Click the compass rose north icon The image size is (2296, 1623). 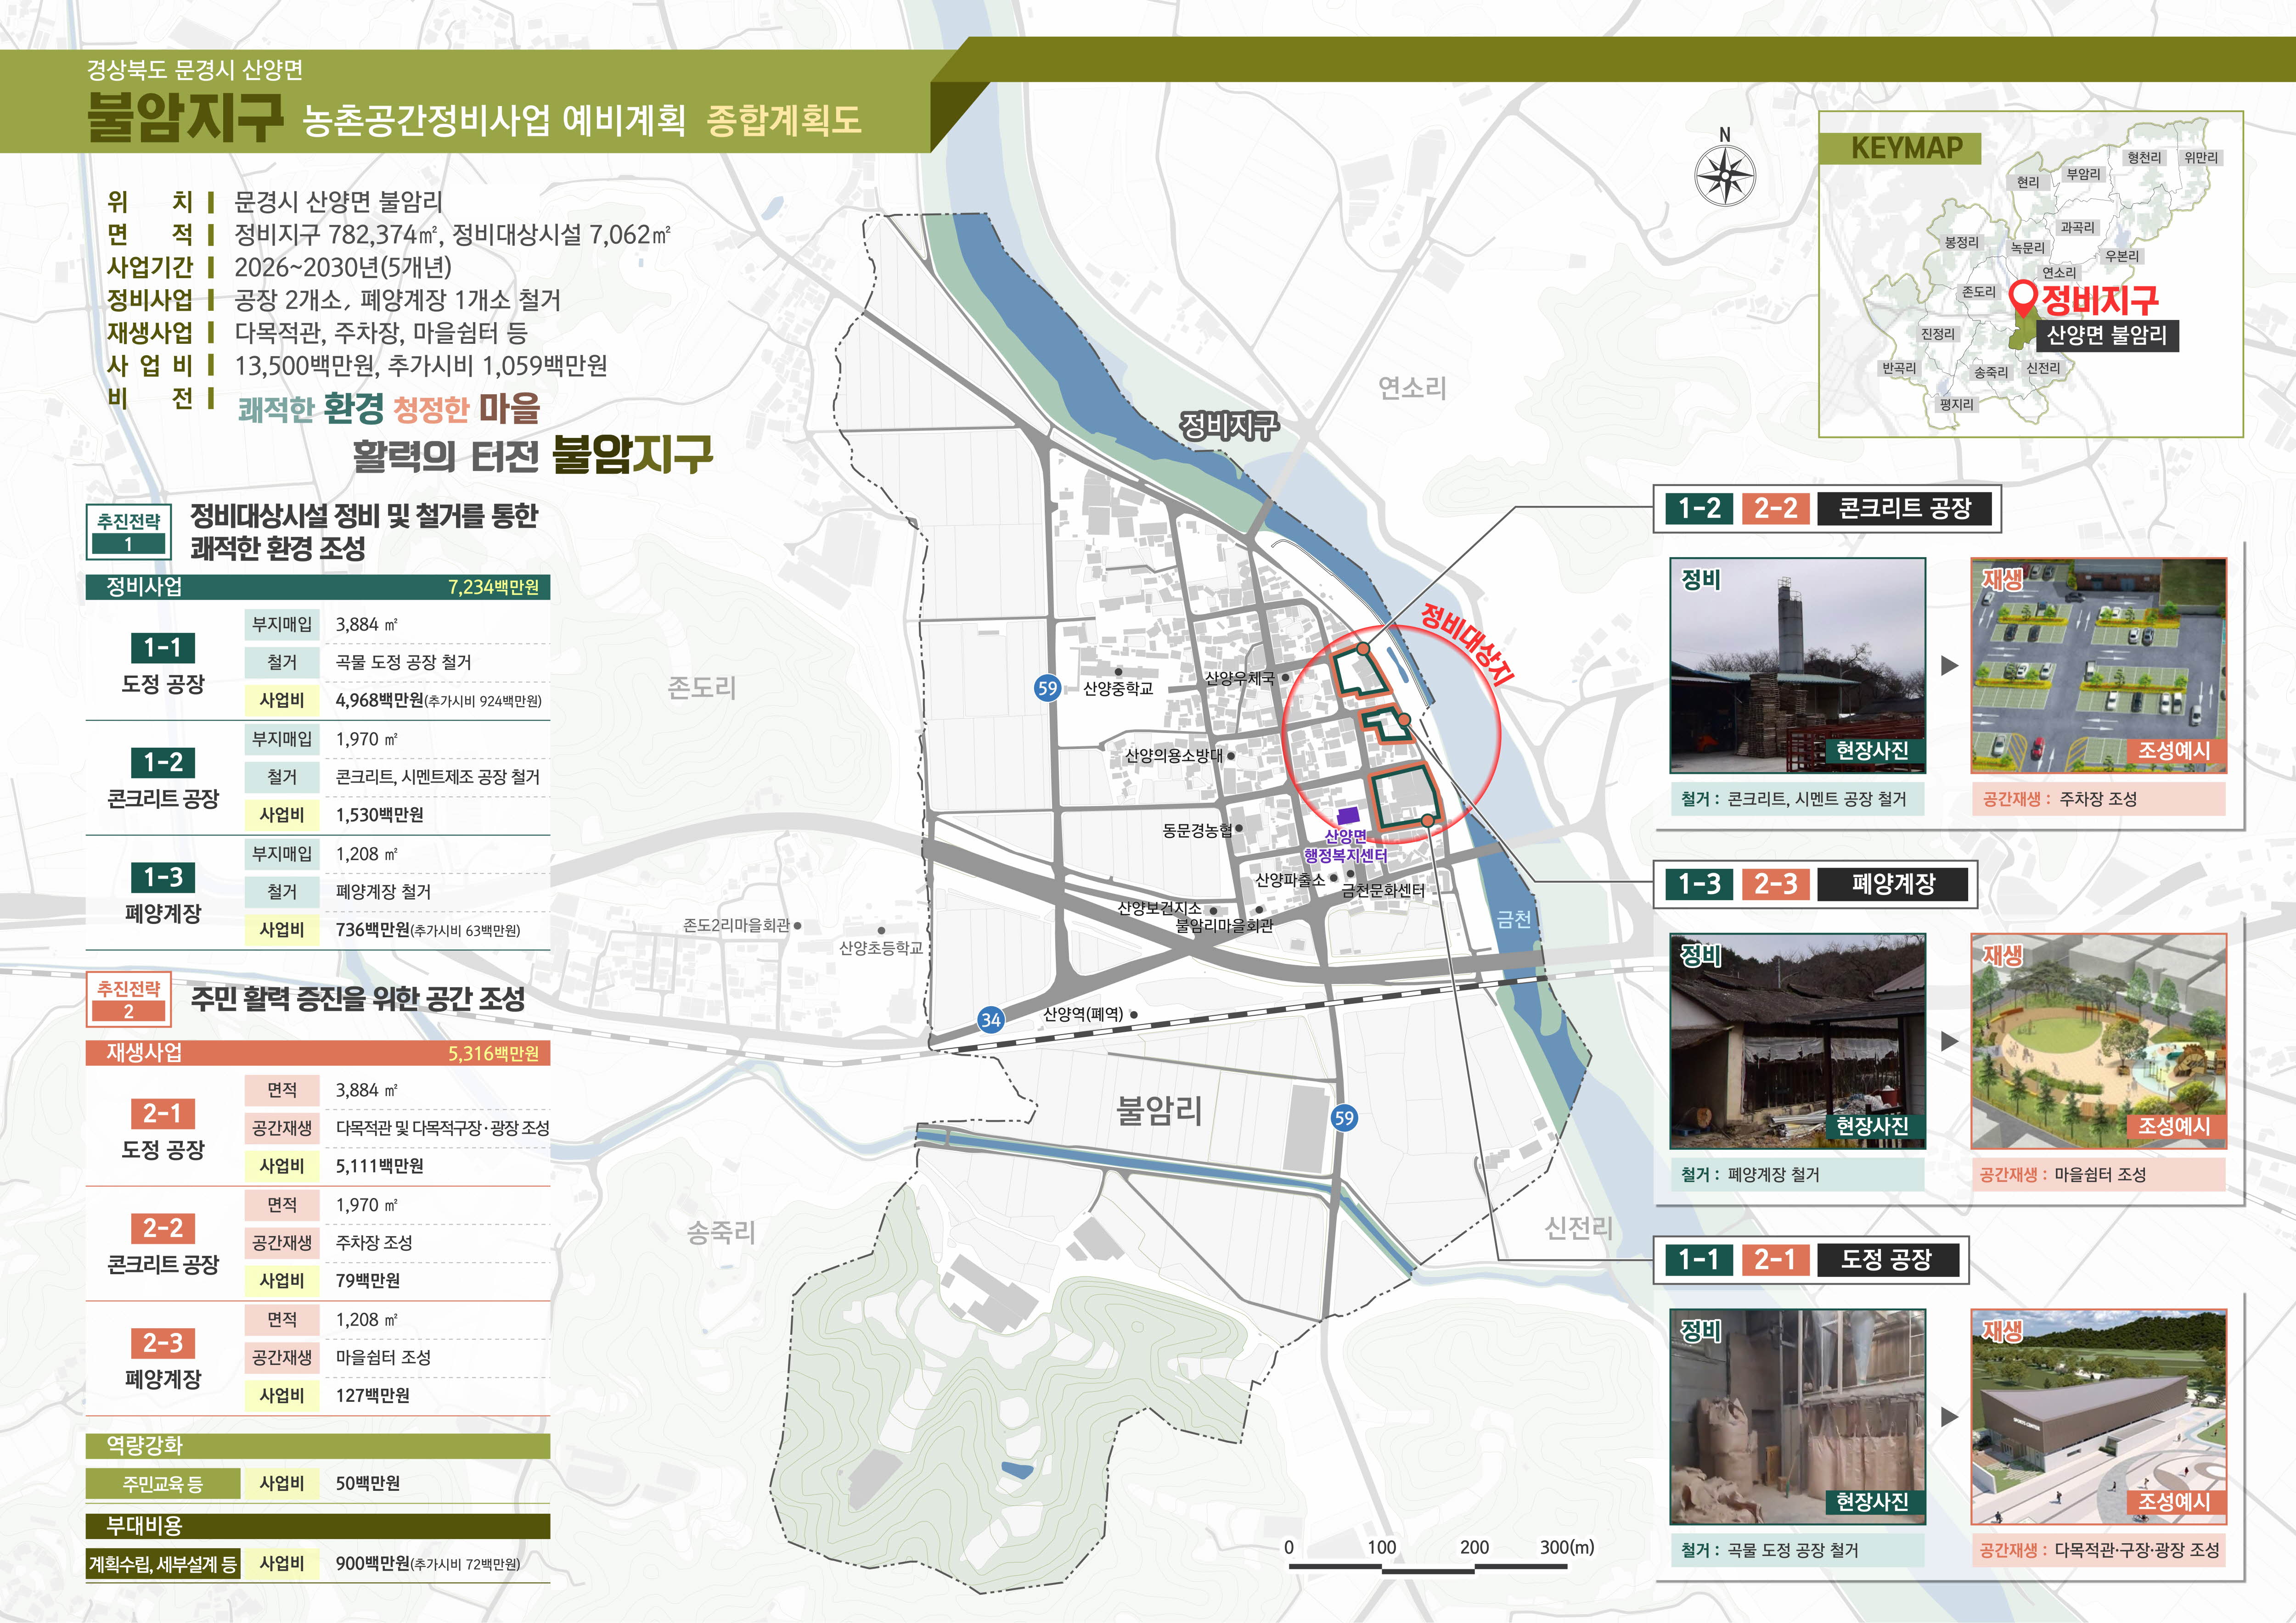(1725, 175)
